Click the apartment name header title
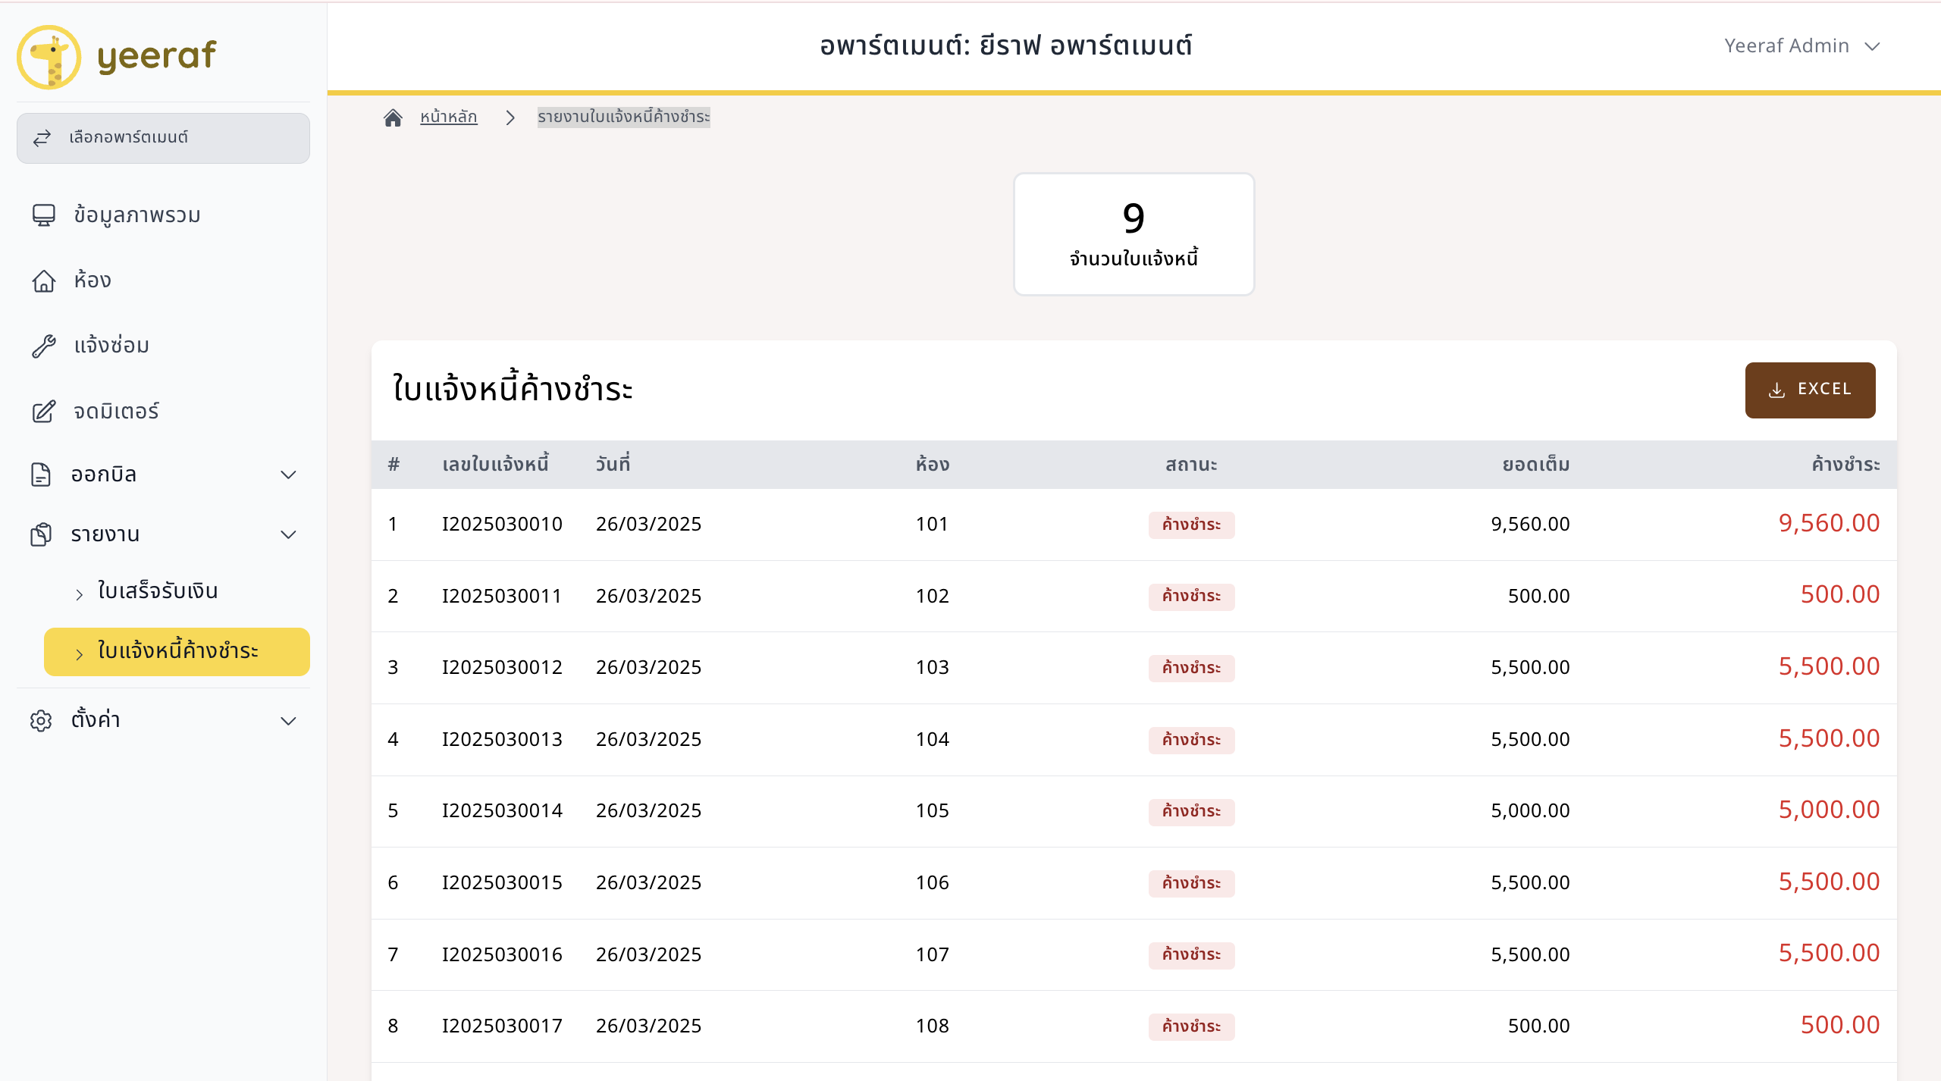Image resolution: width=1941 pixels, height=1081 pixels. [x=1006, y=45]
